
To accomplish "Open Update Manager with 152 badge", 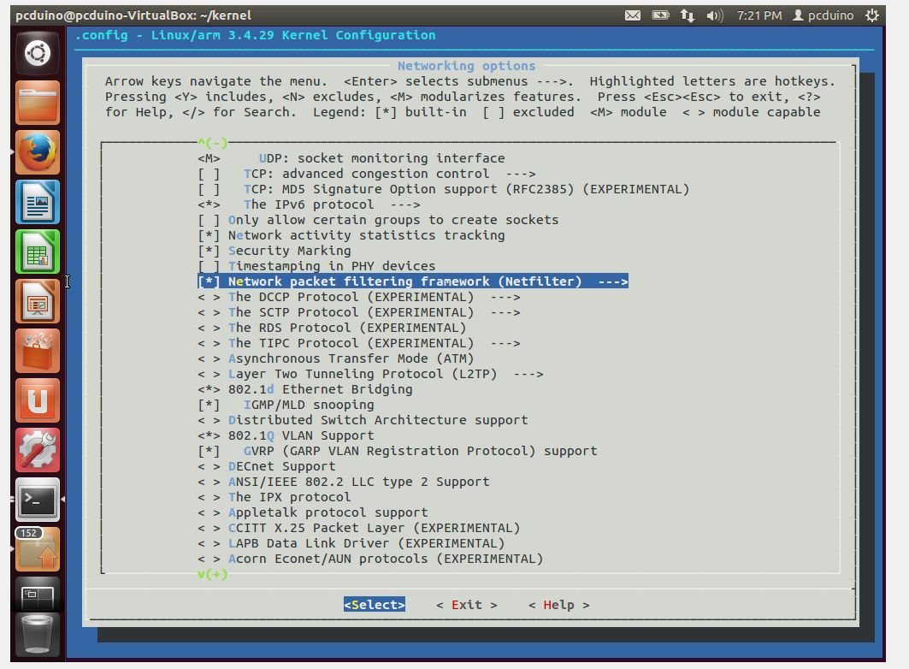I will [37, 549].
